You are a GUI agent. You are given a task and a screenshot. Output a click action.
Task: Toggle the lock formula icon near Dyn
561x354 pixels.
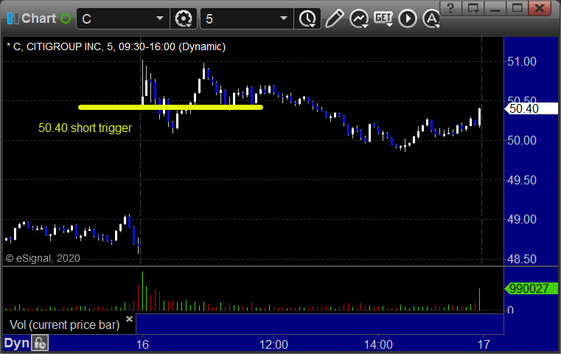point(40,343)
